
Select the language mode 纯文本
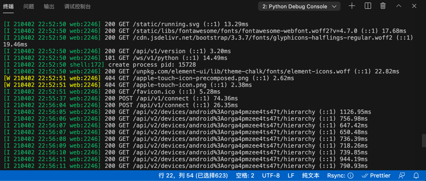coord(311,176)
